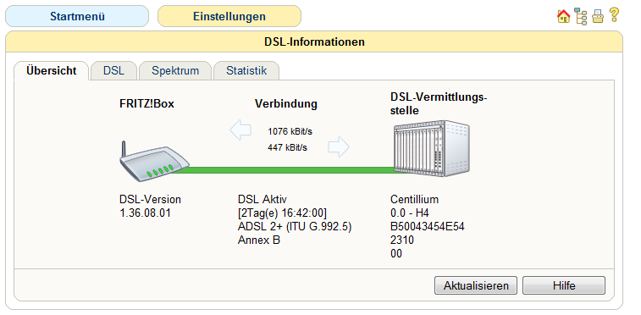Open the Startmenü
The height and width of the screenshot is (315, 641).
(x=77, y=16)
